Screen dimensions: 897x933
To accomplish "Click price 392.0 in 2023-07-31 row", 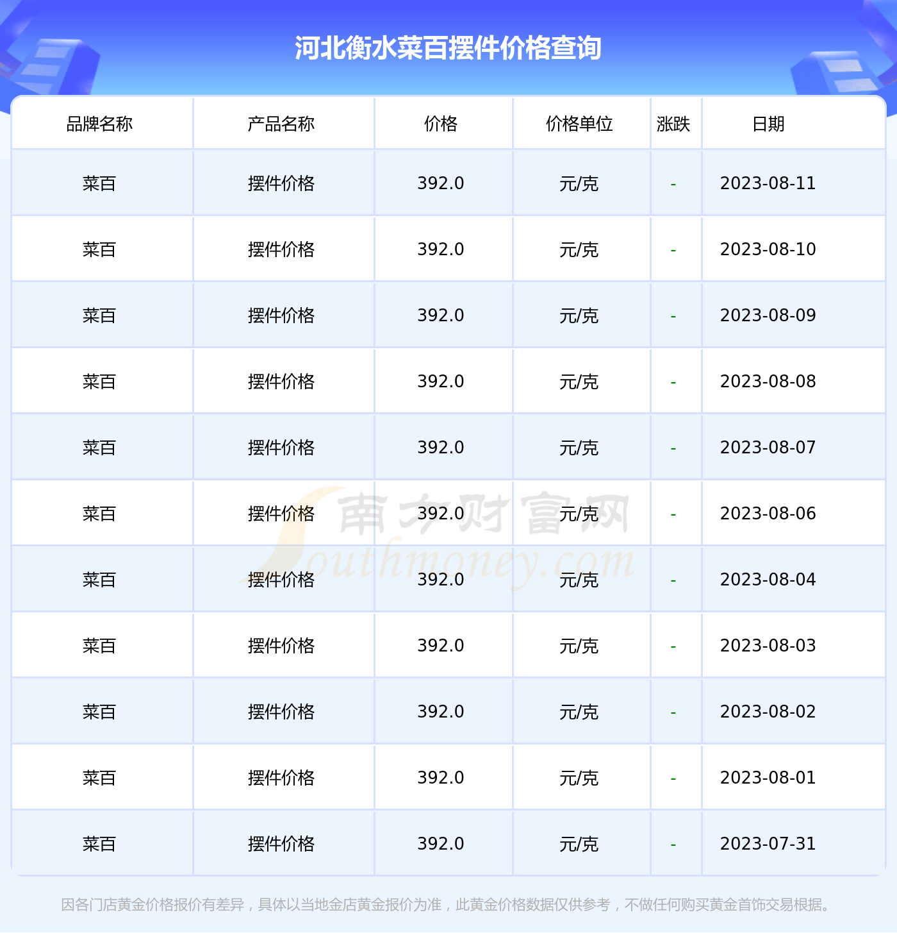I will pos(441,844).
